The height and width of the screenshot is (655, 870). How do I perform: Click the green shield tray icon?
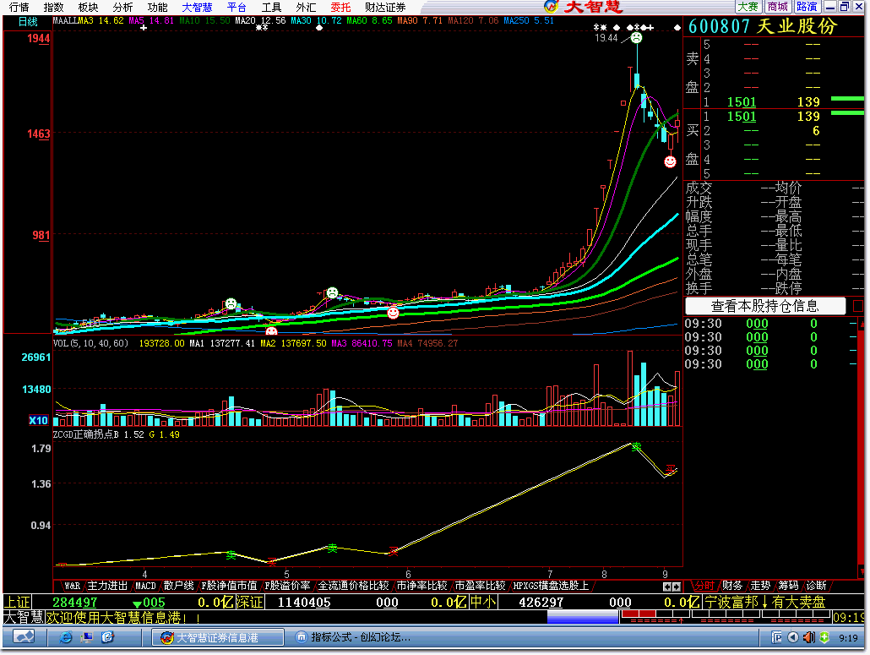coord(824,638)
